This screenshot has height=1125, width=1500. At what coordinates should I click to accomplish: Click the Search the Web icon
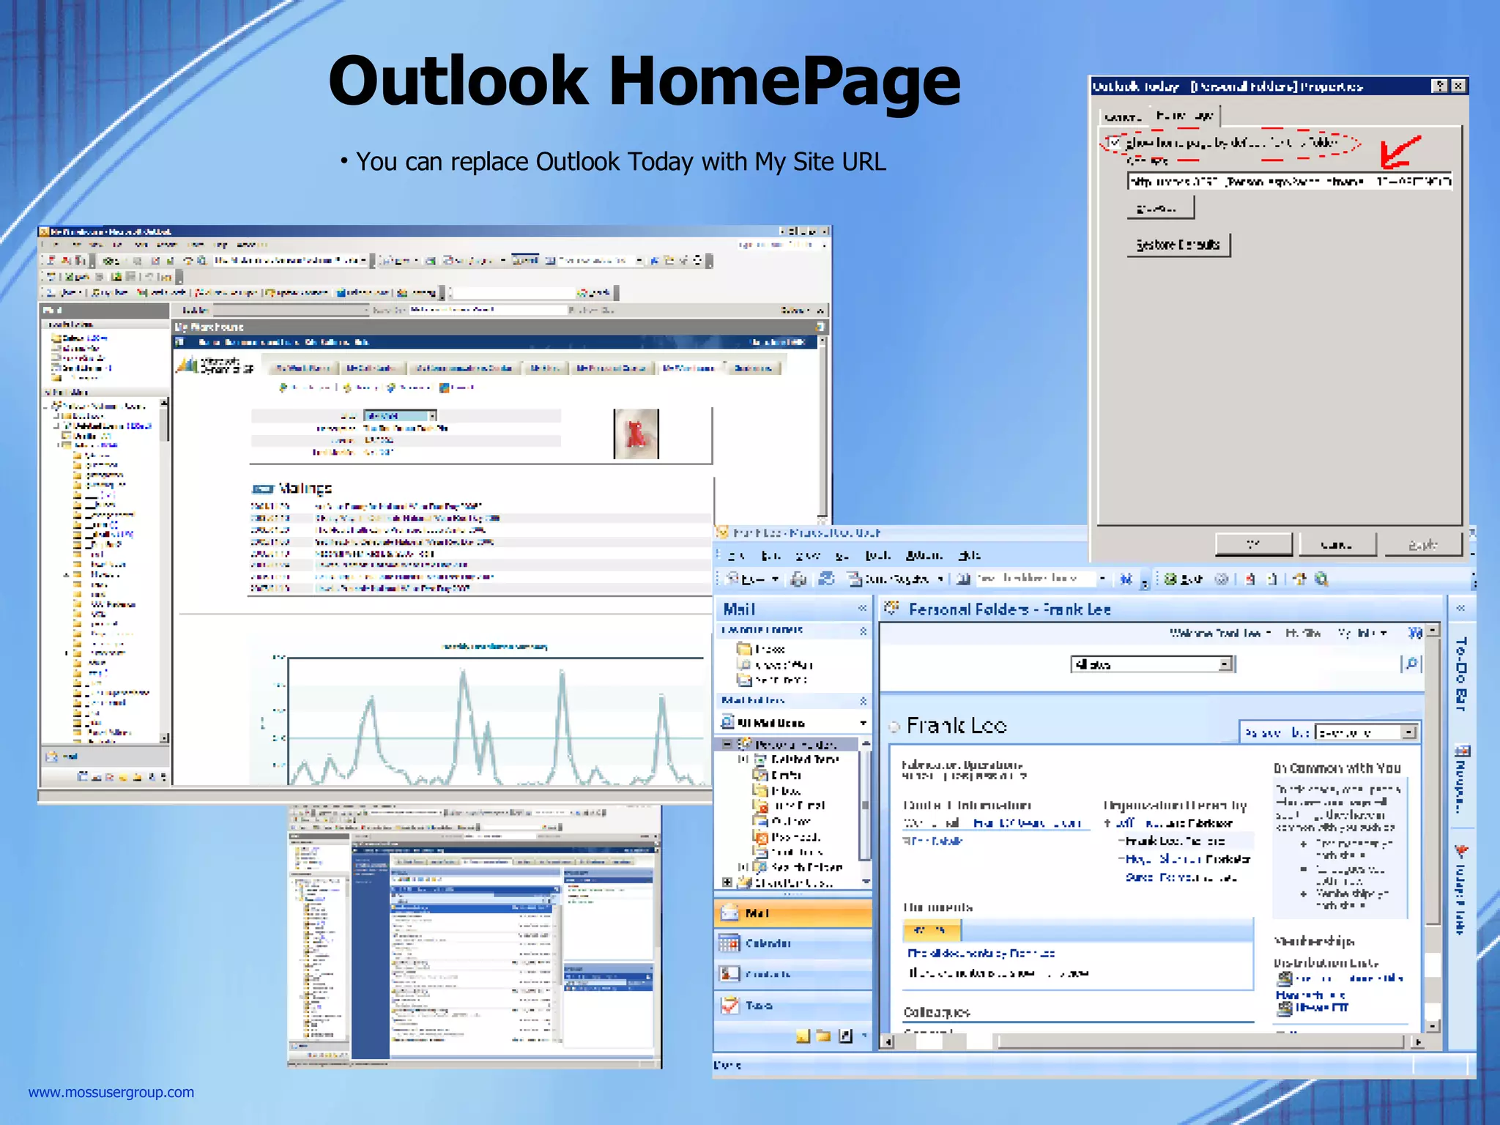[x=1321, y=579]
